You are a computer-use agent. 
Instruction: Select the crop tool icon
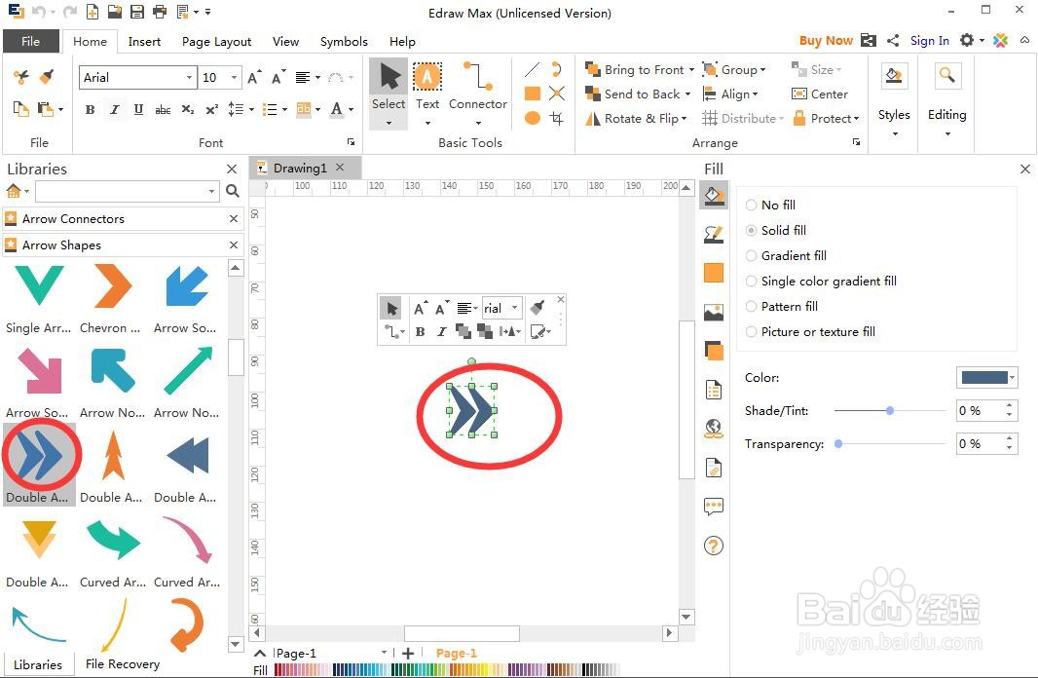pyautogui.click(x=557, y=118)
